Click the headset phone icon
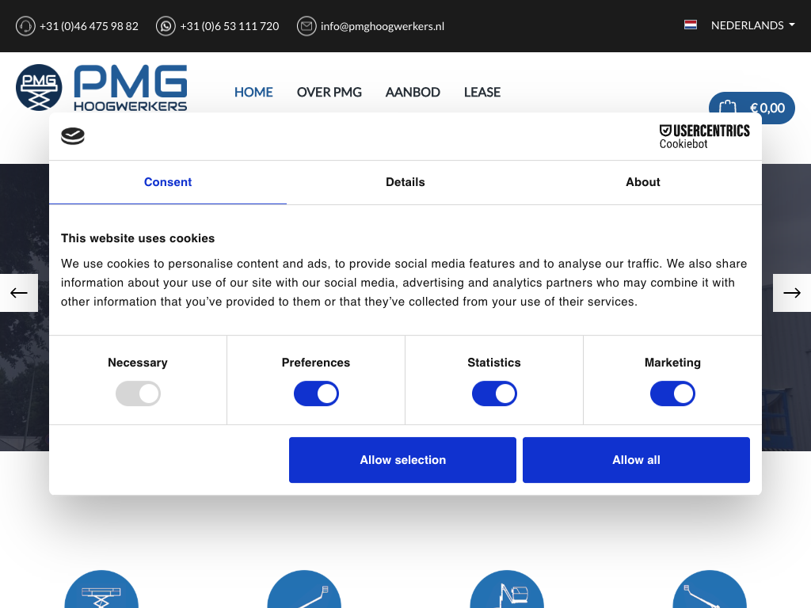This screenshot has width=811, height=608. [25, 26]
